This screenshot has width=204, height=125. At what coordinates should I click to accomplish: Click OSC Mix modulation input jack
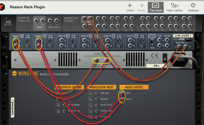coord(97,93)
